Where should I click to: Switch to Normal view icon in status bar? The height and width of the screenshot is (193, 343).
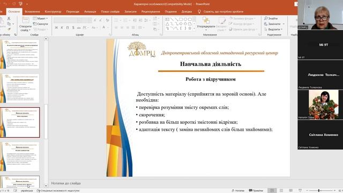pyautogui.click(x=272, y=191)
